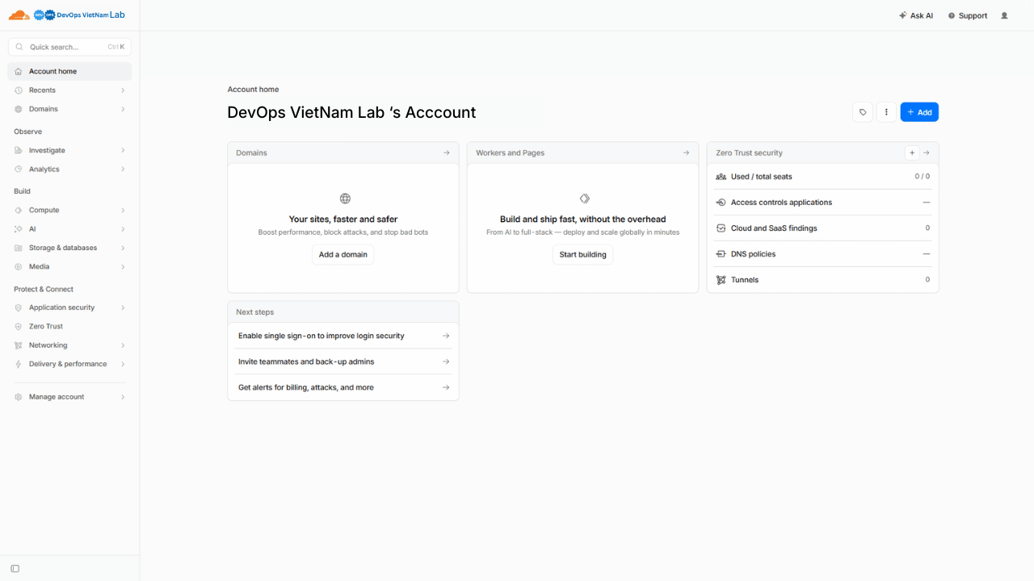Open Zero Trust security header arrow
1034x581 pixels.
[x=927, y=153]
